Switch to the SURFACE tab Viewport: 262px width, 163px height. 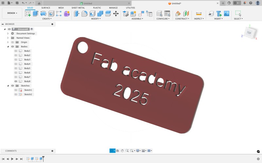point(46,8)
